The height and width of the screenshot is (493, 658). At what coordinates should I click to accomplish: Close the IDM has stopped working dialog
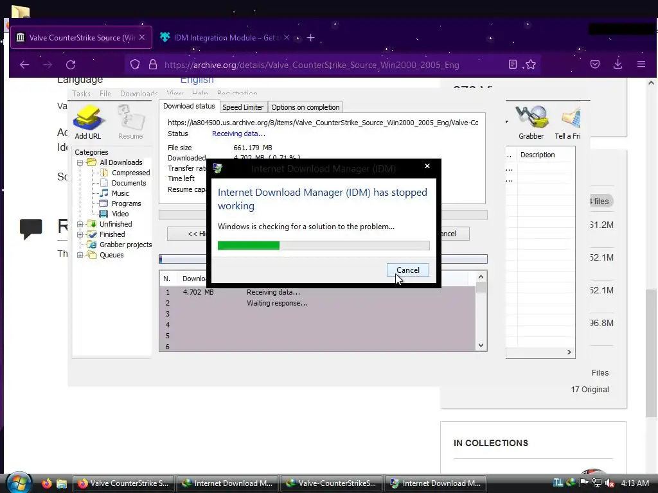tap(427, 166)
